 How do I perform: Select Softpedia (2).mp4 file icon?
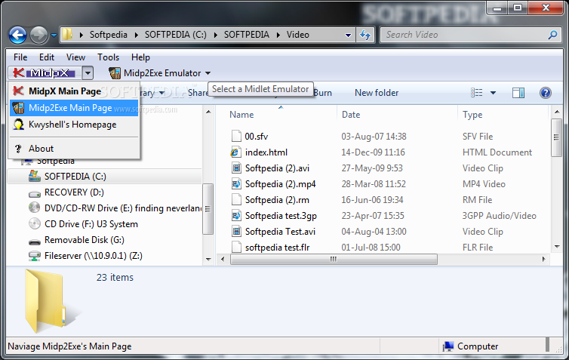coord(236,184)
